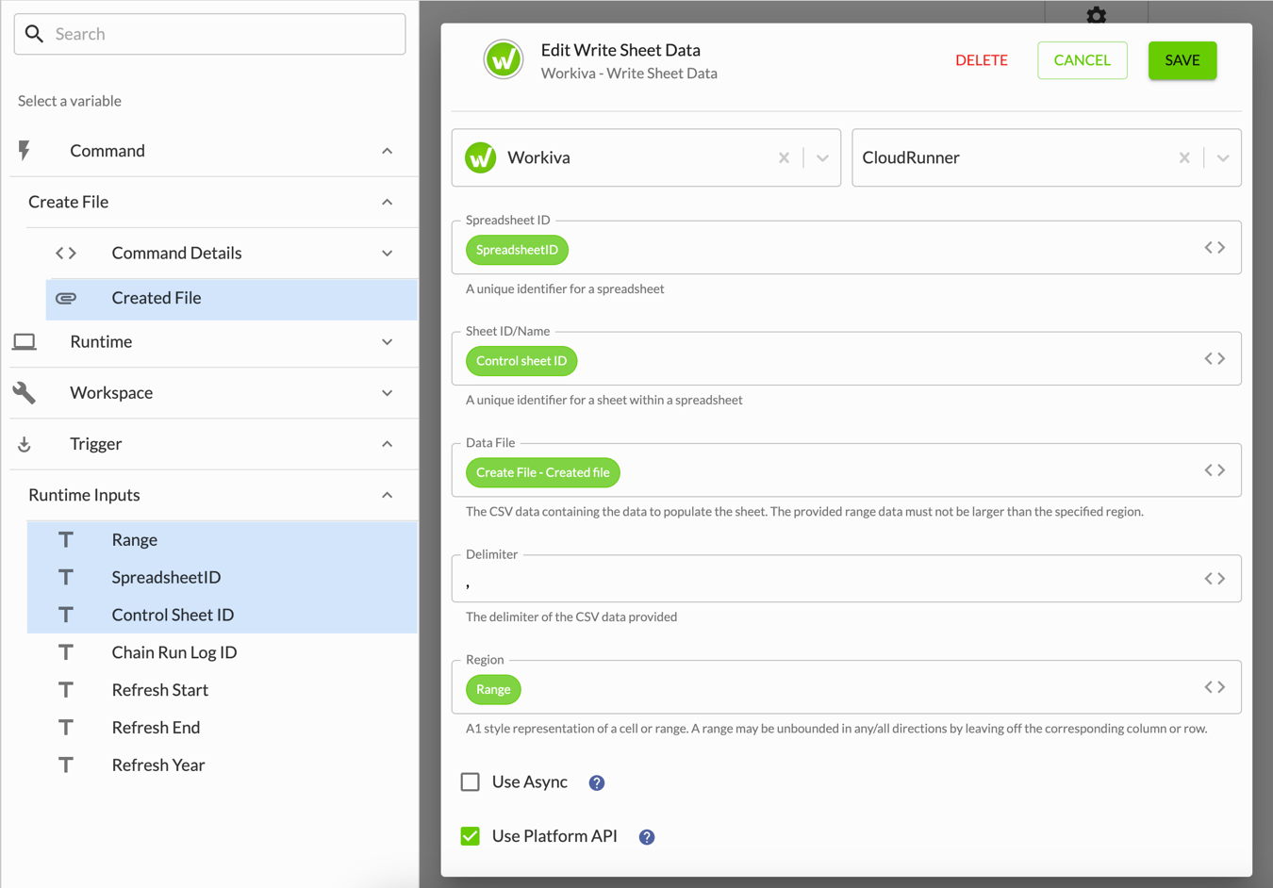Viewport: 1273px width, 888px height.
Task: Open variable picker for Sheet ID/Name field
Action: (1215, 359)
